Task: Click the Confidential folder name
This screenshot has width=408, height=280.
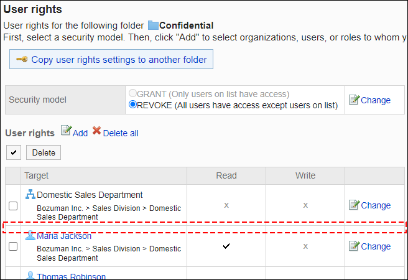Action: [x=187, y=26]
